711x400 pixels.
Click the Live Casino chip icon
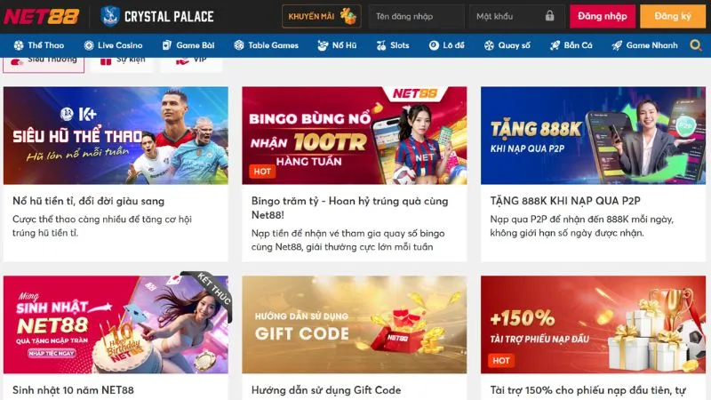pos(89,45)
